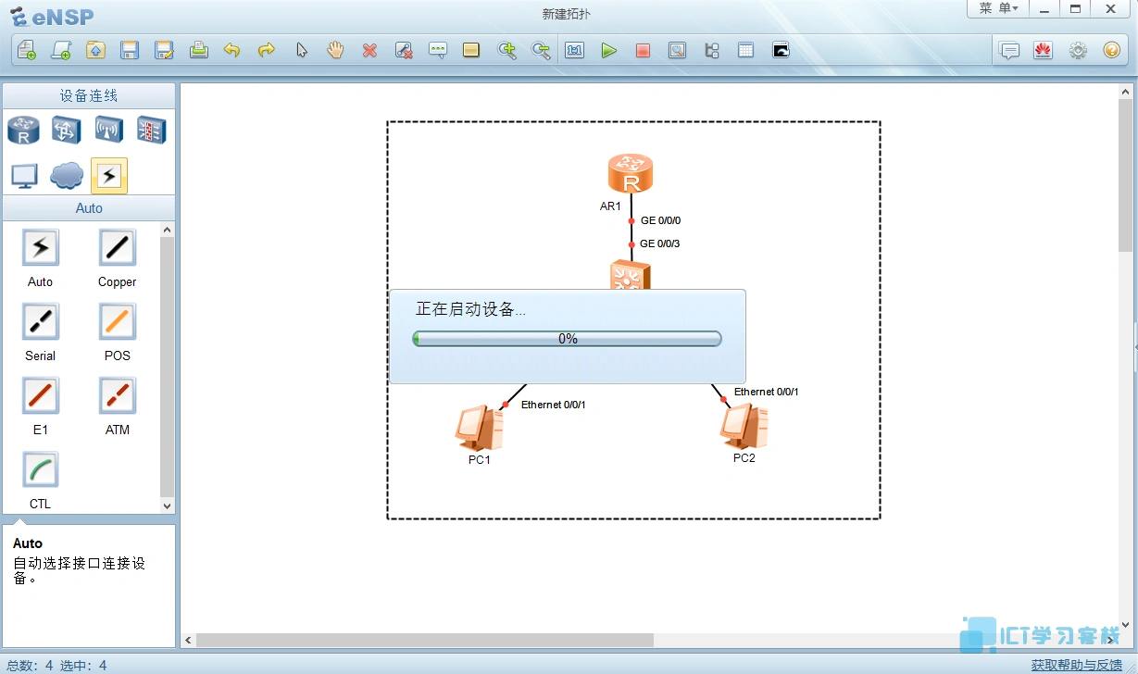The height and width of the screenshot is (674, 1138).
Task: Select the text note tool
Action: pos(438,50)
